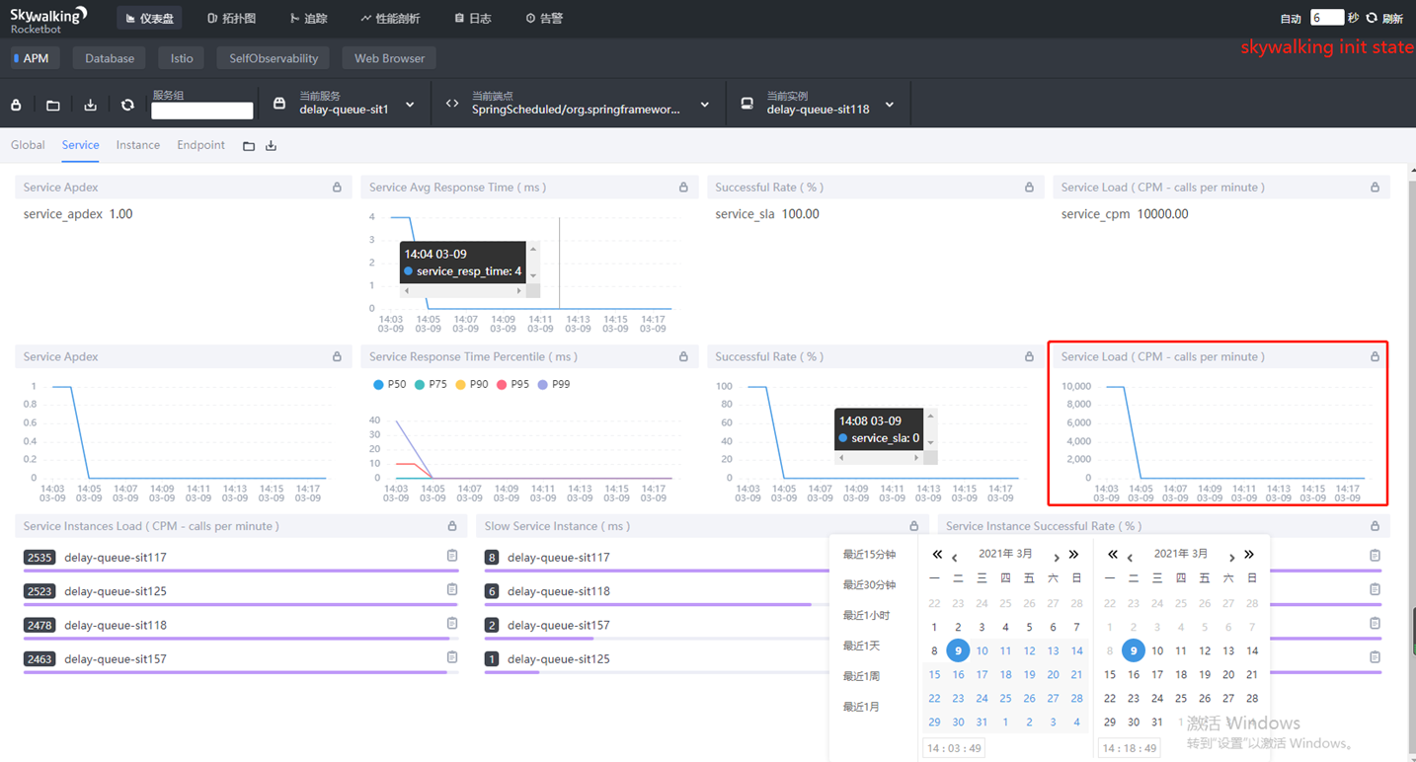Go to next year in end-date calendar

coord(1249,555)
